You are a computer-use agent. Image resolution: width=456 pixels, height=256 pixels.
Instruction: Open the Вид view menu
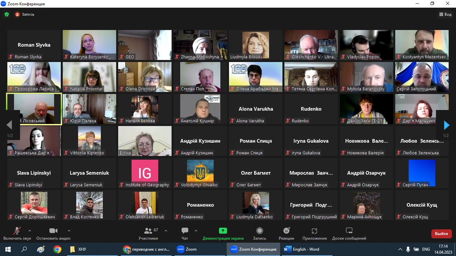(x=445, y=14)
